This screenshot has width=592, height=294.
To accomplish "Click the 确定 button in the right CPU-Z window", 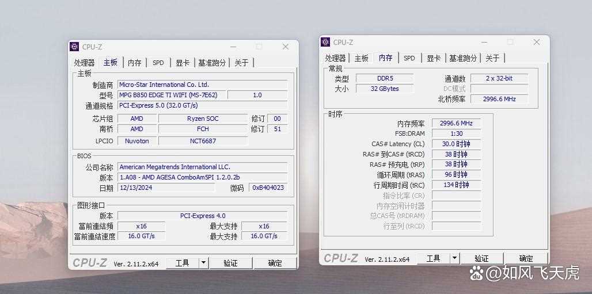I will 526,258.
